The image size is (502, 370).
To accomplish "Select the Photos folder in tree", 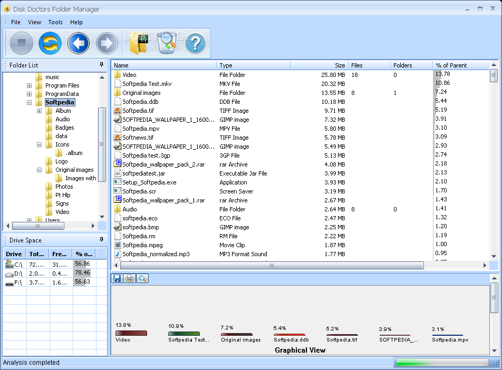I will [x=64, y=187].
